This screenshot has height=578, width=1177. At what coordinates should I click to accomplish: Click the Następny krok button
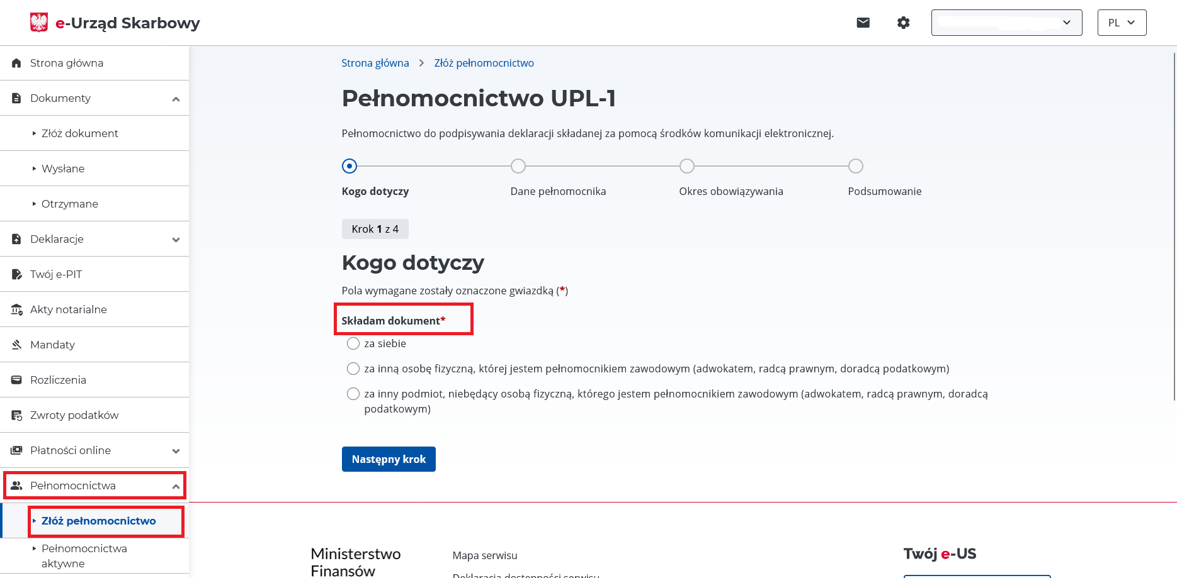tap(389, 459)
